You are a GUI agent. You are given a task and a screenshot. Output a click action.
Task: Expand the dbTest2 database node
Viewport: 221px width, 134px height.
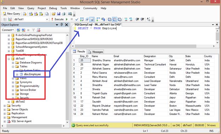pos(9,102)
